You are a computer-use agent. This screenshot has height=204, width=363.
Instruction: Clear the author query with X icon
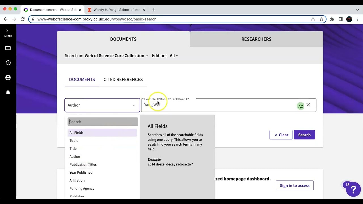308,105
